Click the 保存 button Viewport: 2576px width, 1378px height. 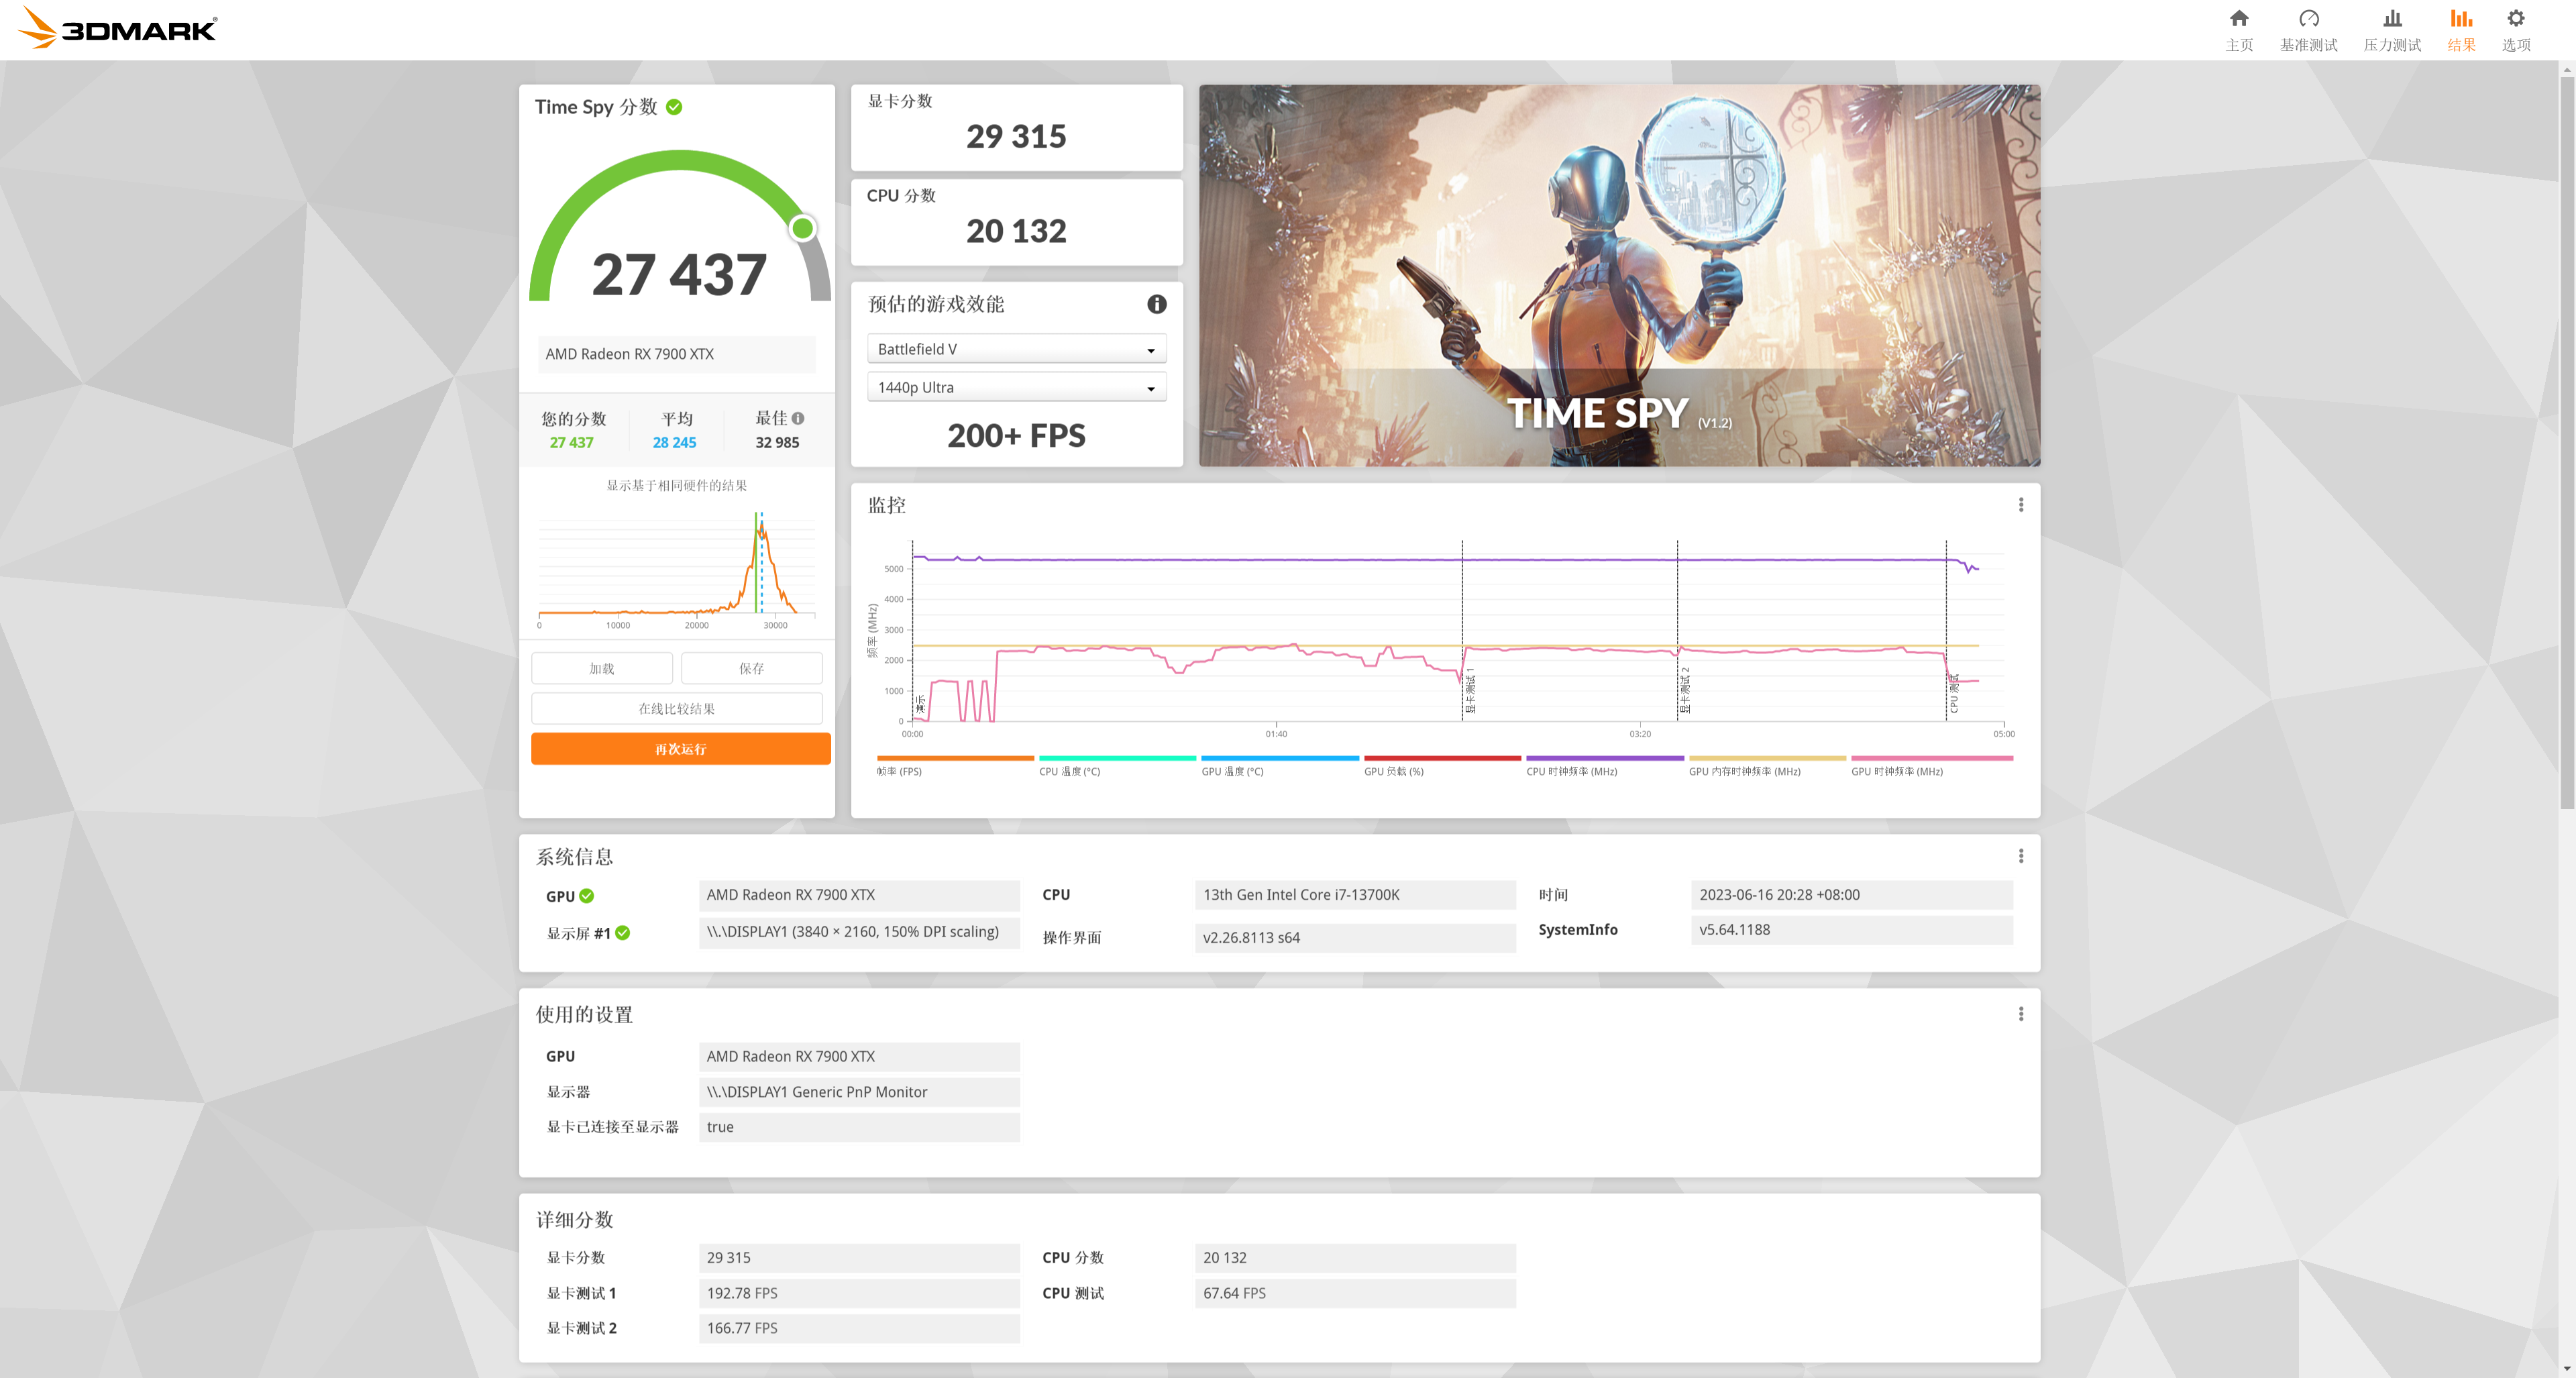point(751,668)
